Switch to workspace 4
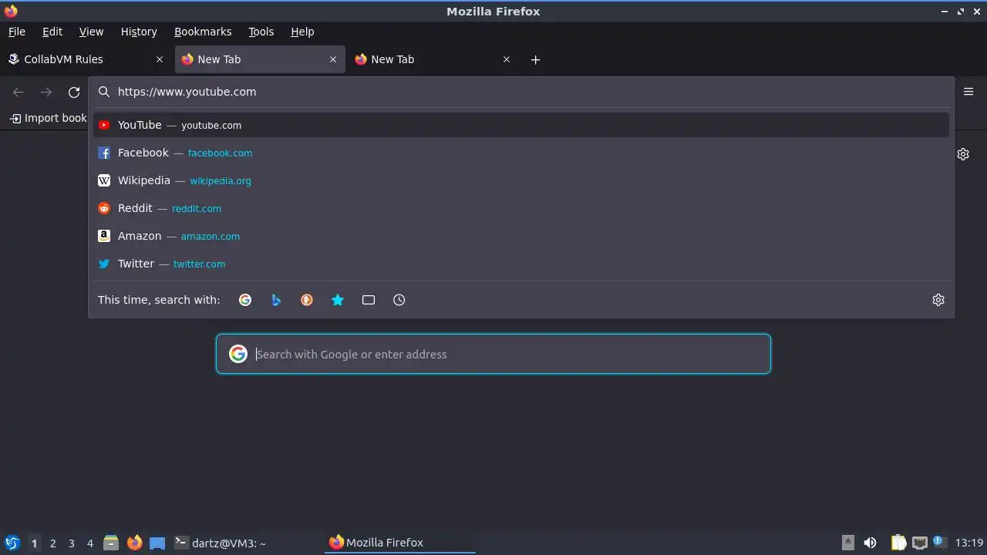The width and height of the screenshot is (987, 555). (x=89, y=543)
